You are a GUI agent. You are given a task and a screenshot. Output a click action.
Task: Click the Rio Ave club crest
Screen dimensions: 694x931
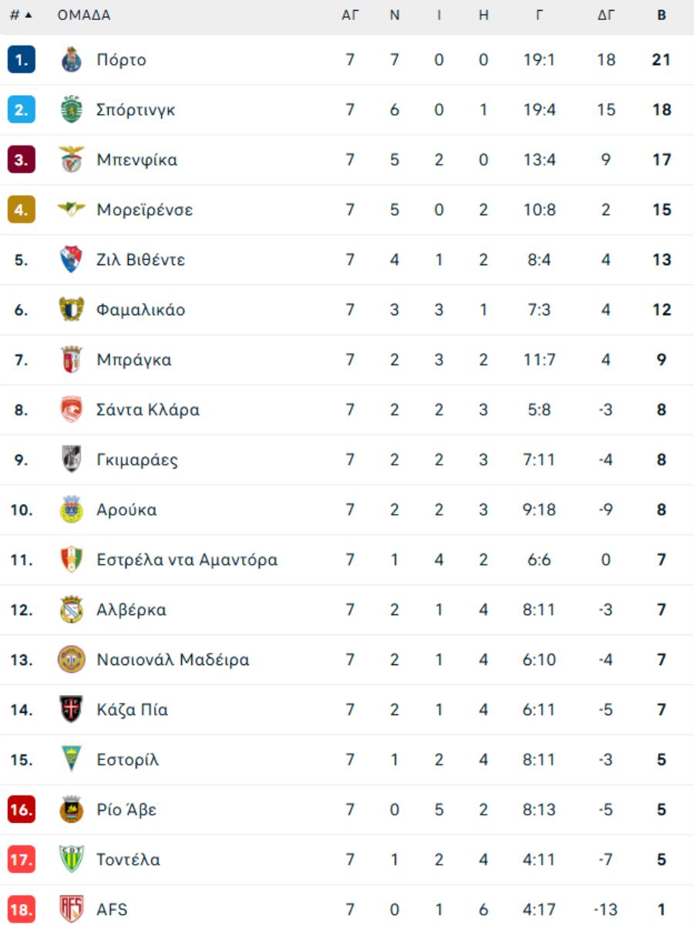(71, 810)
